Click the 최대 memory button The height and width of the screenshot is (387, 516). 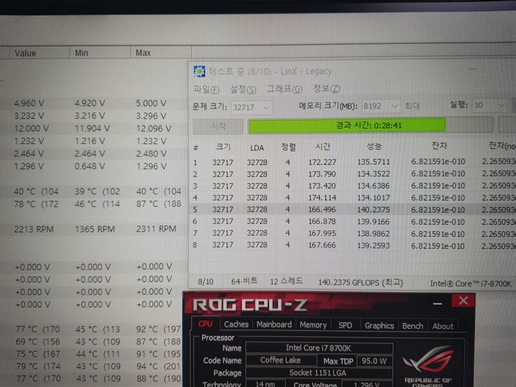[412, 106]
